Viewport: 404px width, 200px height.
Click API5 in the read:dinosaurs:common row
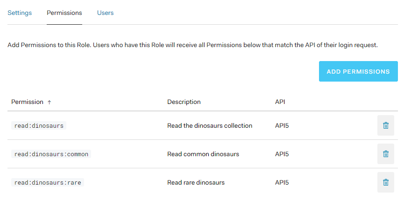[282, 154]
